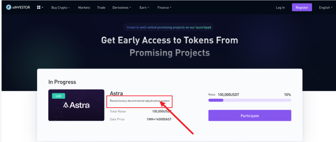Click the LIVE badge on Astra banner
This screenshot has width=336, height=142.
59,96
